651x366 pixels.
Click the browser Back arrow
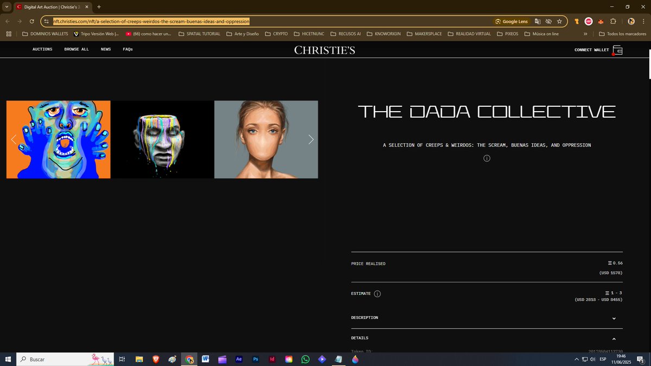pyautogui.click(x=8, y=21)
